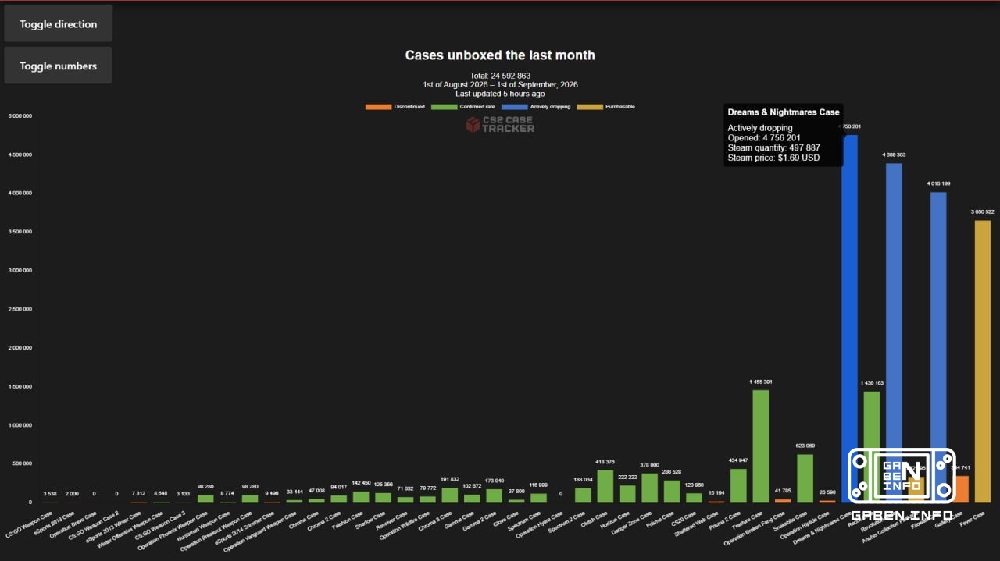Click the Total: 24 592 863 text
The image size is (1000, 561).
[x=500, y=76]
